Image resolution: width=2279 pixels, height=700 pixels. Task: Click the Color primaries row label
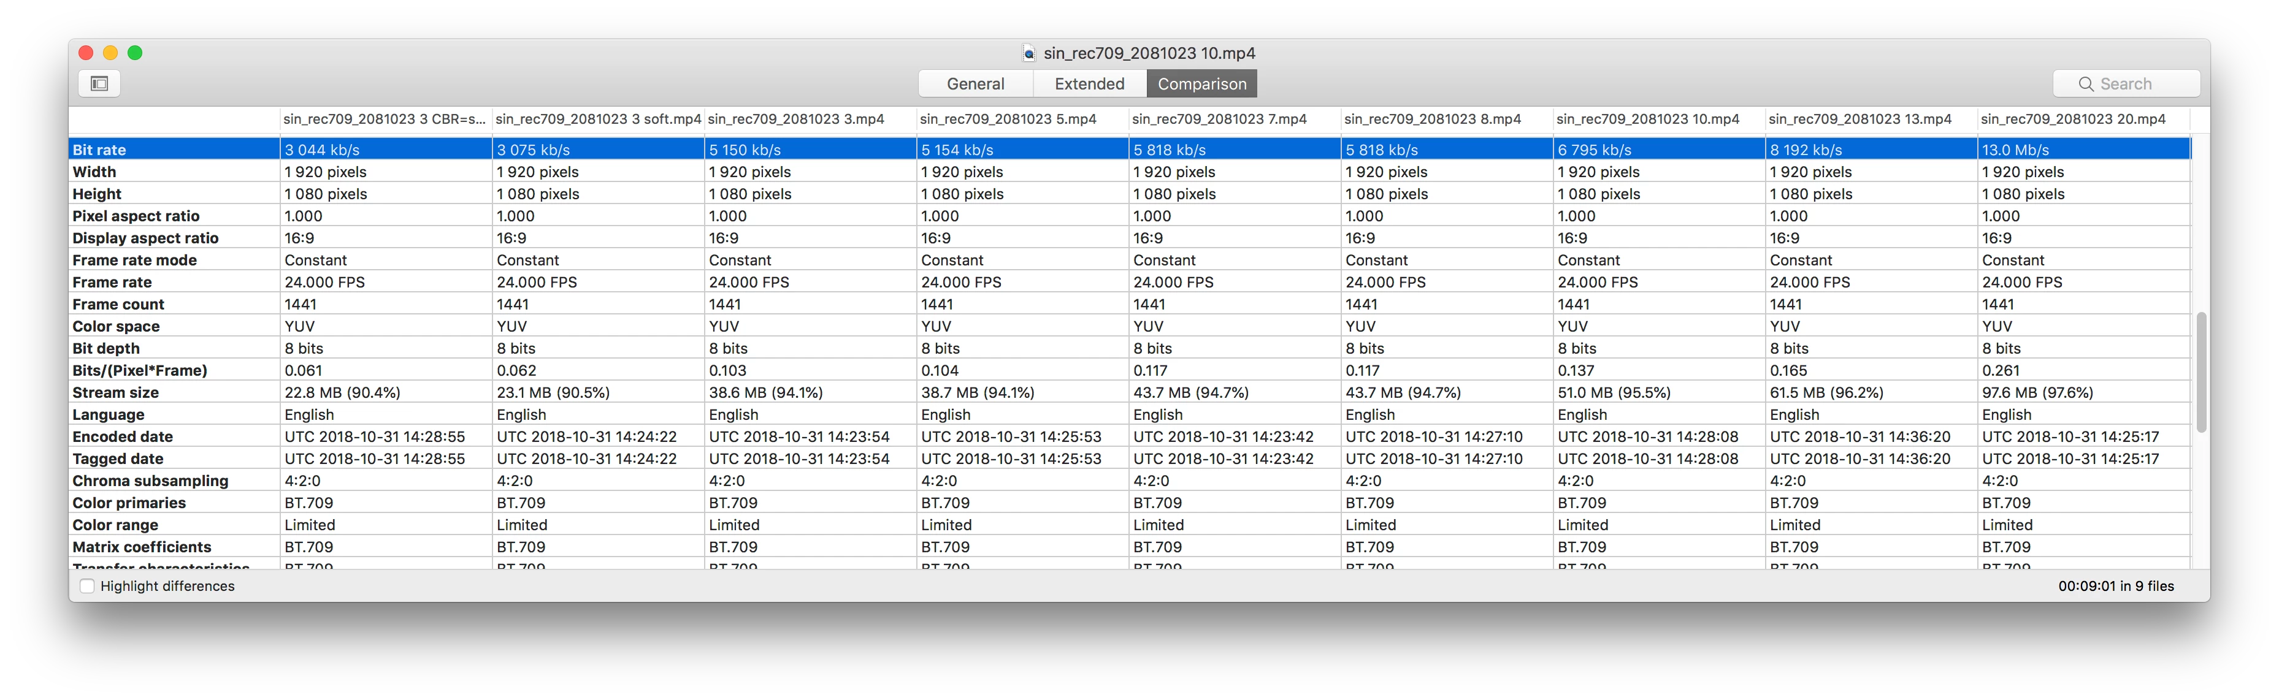pyautogui.click(x=129, y=503)
